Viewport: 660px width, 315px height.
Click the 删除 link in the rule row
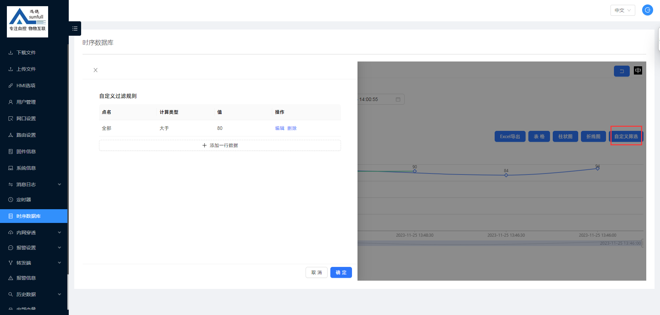pyautogui.click(x=292, y=128)
